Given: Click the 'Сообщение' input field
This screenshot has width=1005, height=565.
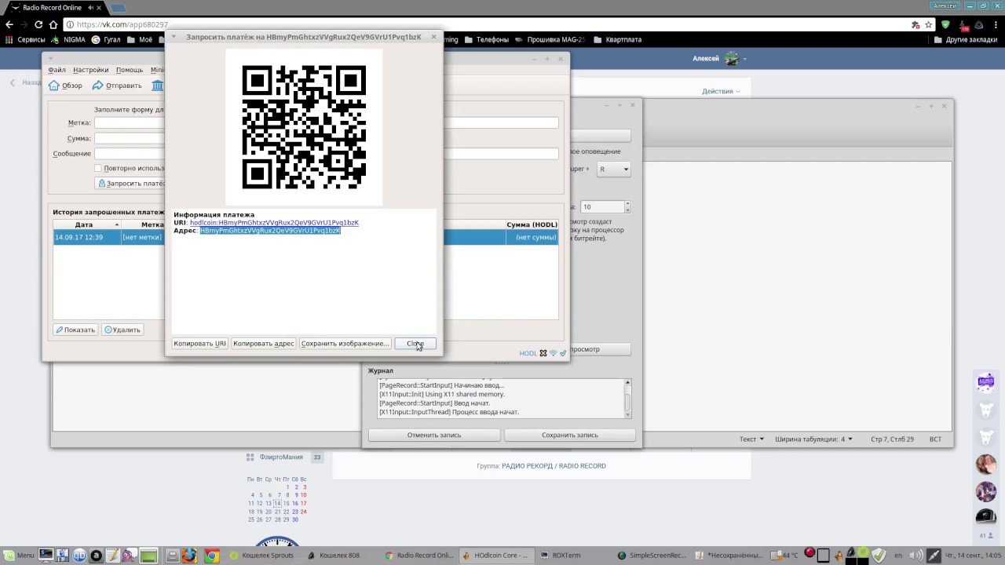Looking at the screenshot, I should tap(327, 153).
